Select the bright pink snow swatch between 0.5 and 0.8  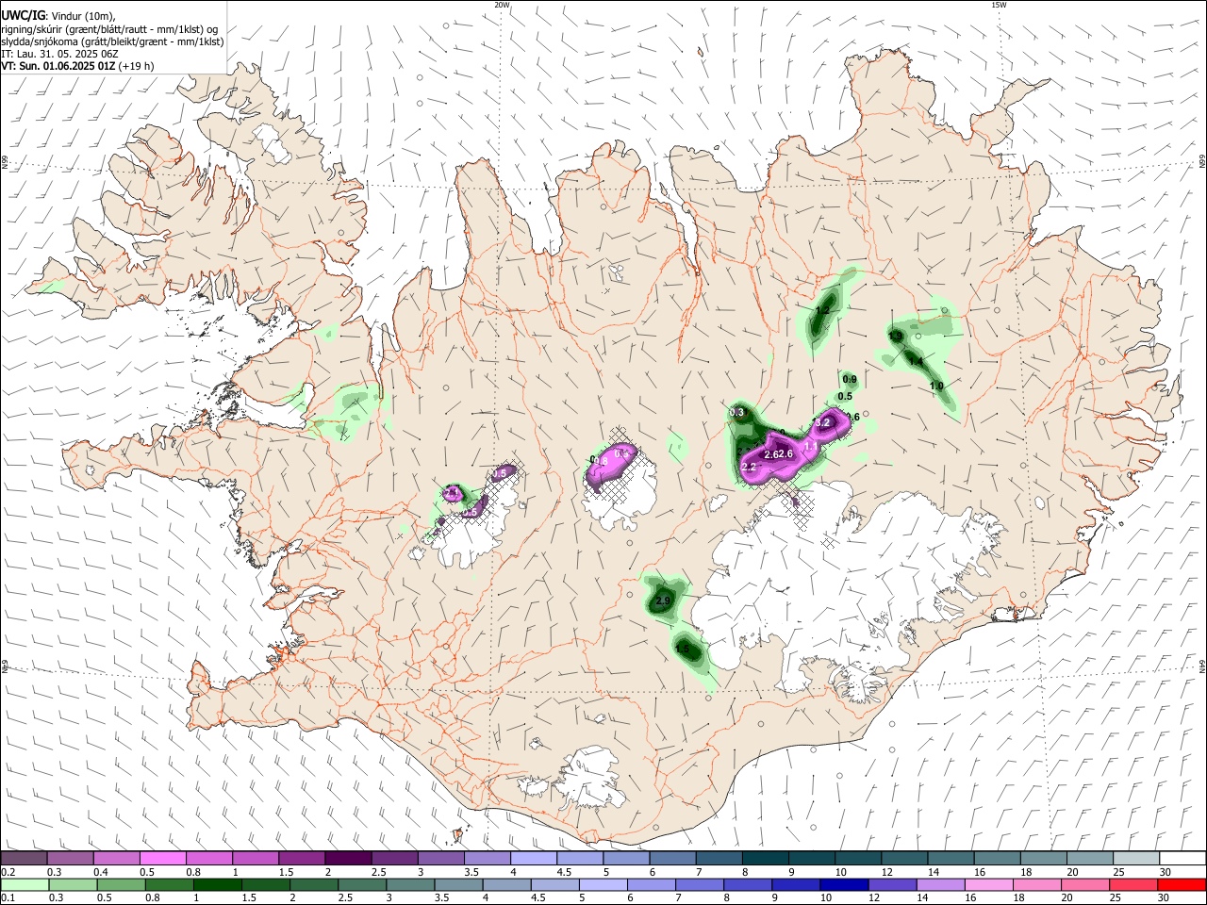(162, 858)
